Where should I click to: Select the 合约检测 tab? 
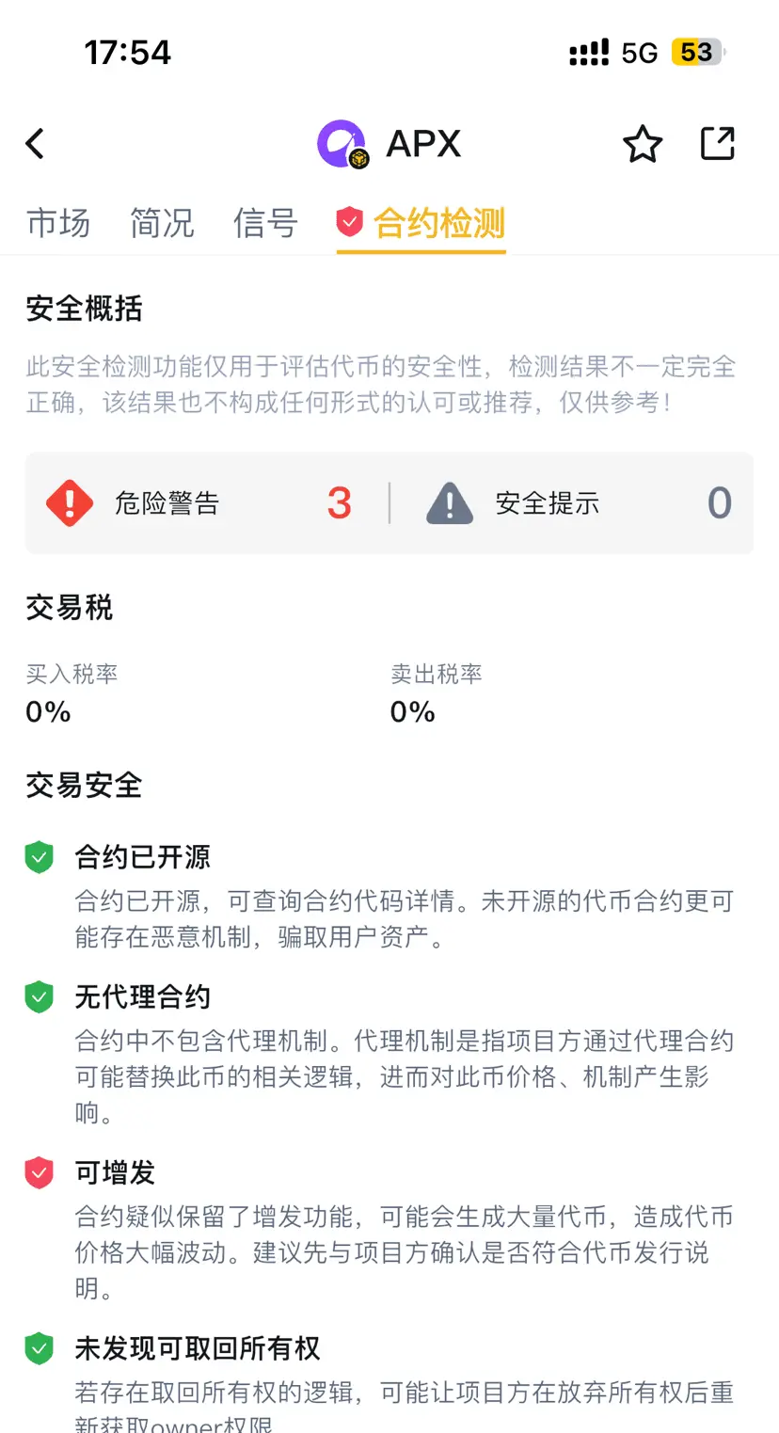(421, 224)
